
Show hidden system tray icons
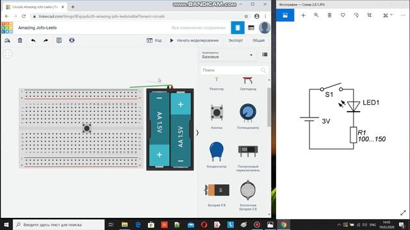tap(339, 224)
